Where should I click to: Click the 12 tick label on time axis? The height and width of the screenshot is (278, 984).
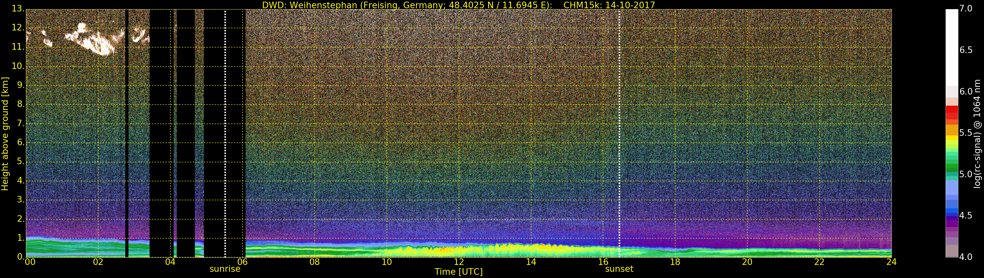[x=459, y=262]
